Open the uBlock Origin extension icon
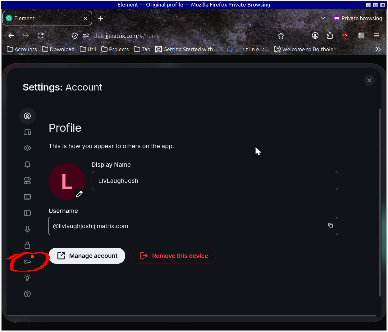 click(x=345, y=36)
